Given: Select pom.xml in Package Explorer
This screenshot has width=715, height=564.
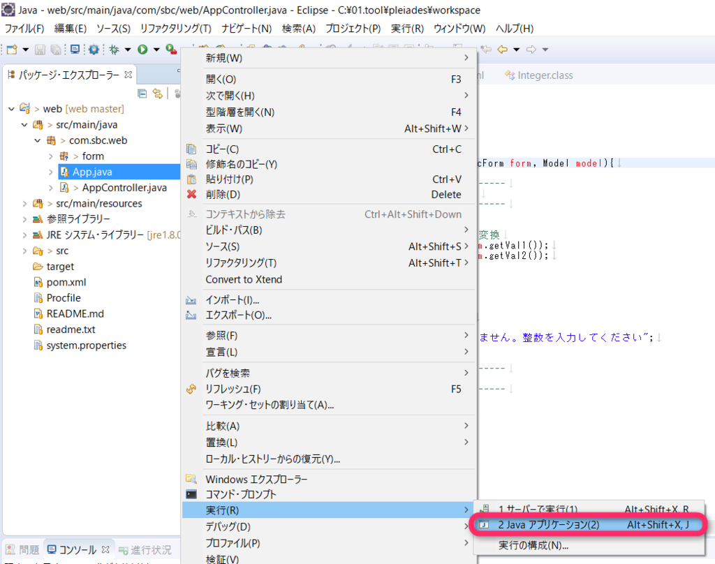Looking at the screenshot, I should point(66,282).
